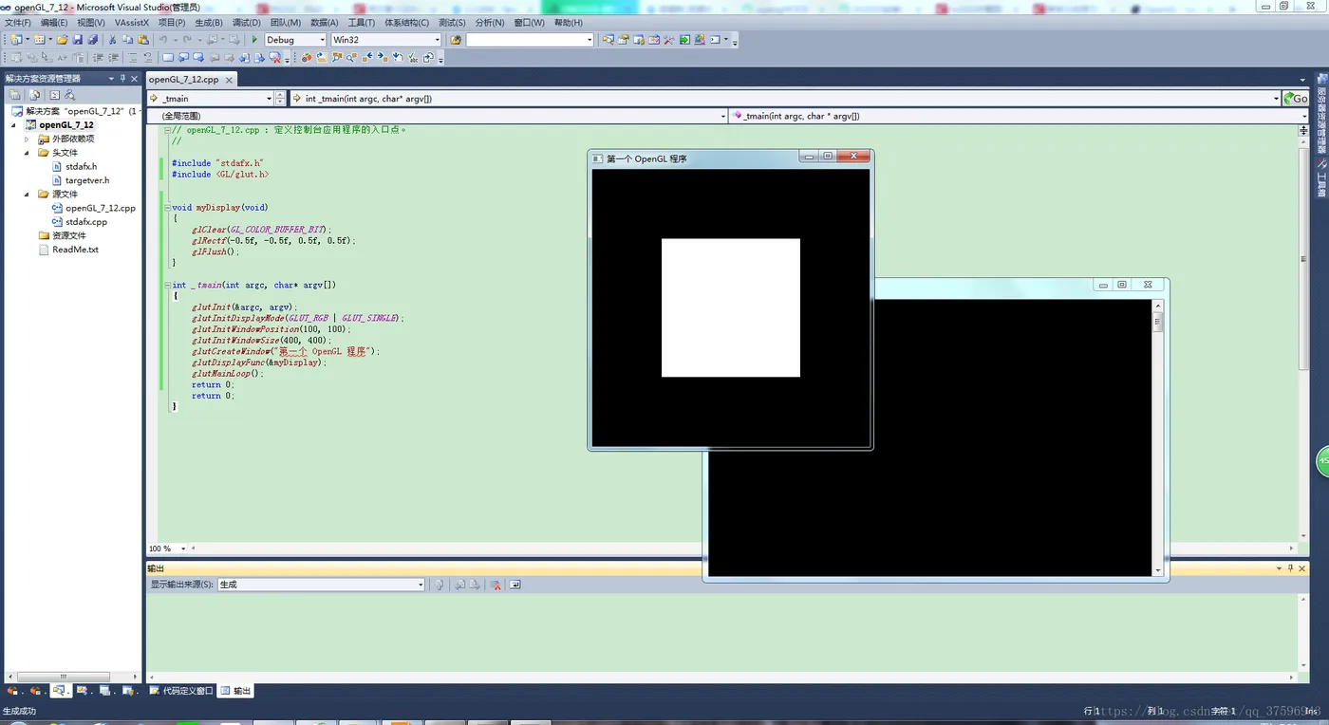This screenshot has width=1329, height=725.
Task: Open the 帮助(H) help menu
Action: tap(569, 23)
